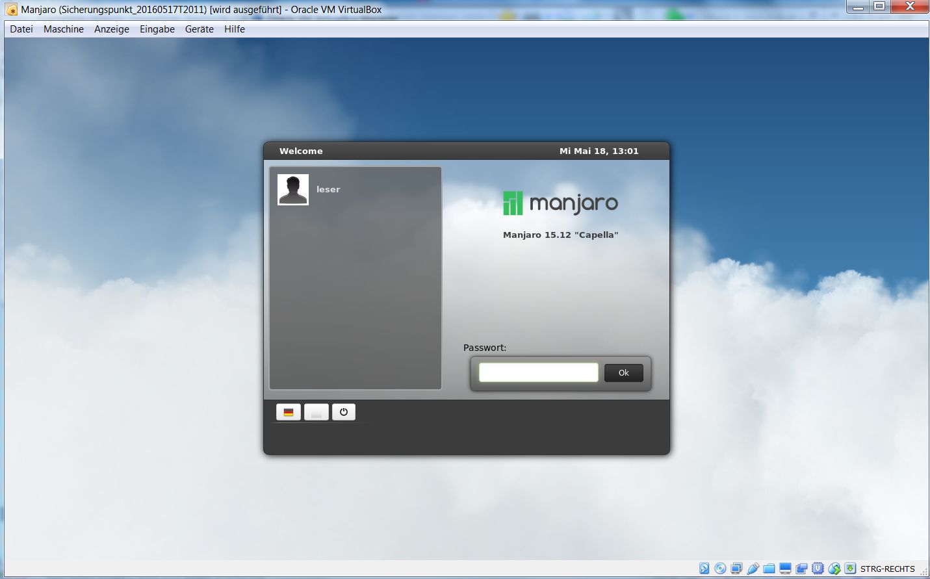
Task: Open the Datei menu
Action: coord(21,29)
